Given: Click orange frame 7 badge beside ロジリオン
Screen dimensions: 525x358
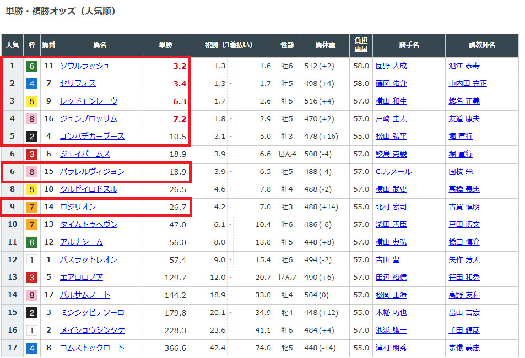Looking at the screenshot, I should click(x=32, y=207).
